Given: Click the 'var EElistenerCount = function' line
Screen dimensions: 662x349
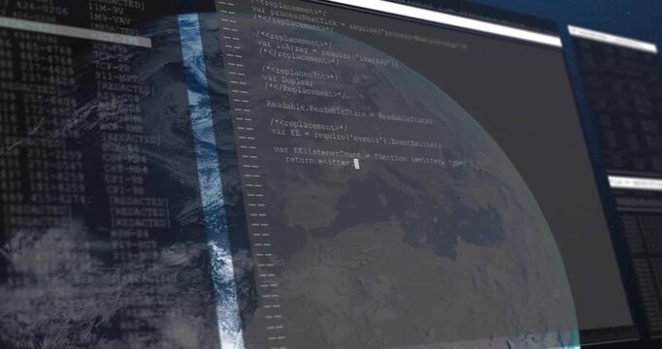Looking at the screenshot, I should (x=374, y=156).
